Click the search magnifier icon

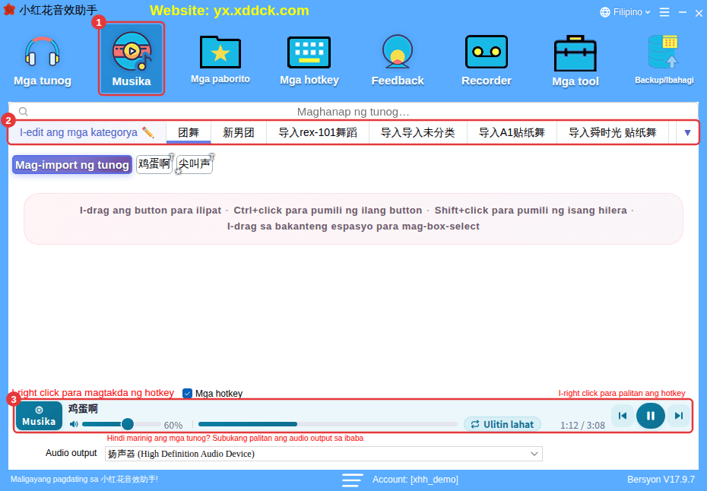click(24, 112)
